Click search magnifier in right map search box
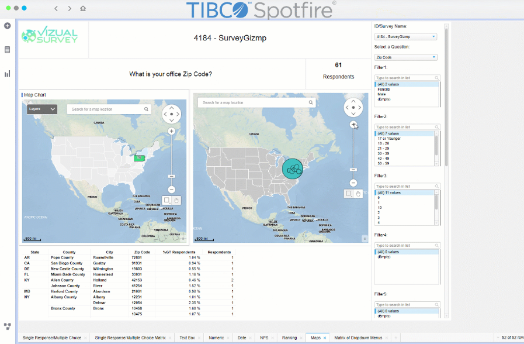524x344 pixels. tap(310, 102)
